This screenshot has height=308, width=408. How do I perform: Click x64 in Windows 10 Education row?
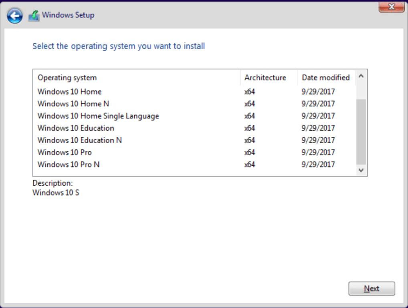249,128
